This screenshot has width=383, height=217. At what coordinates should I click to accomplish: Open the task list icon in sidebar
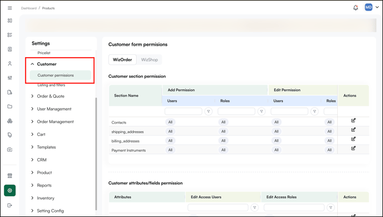pyautogui.click(x=10, y=35)
